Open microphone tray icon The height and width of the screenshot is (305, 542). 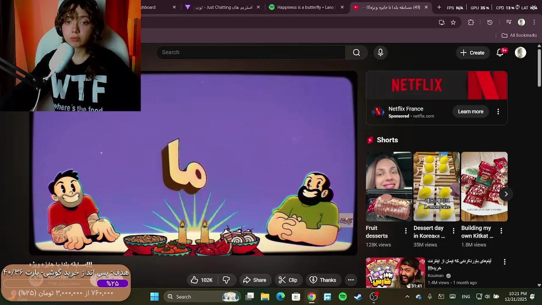[x=430, y=297]
